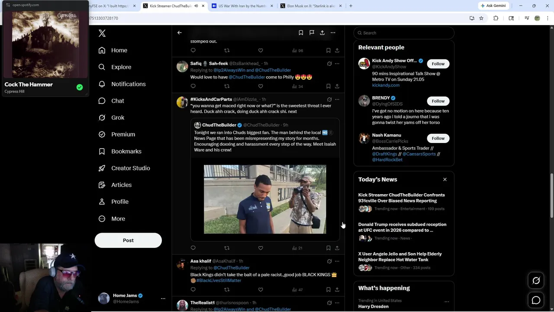Open header three-dot more options

pyautogui.click(x=333, y=32)
